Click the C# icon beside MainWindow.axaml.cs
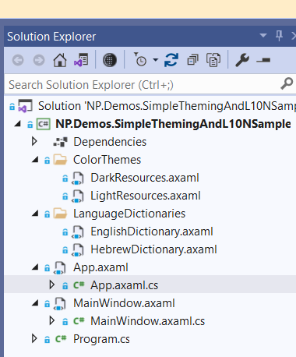The image size is (296, 357). click(x=79, y=321)
